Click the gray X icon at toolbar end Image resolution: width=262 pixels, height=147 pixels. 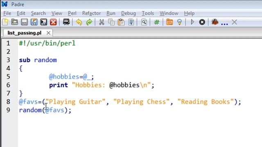[x=234, y=22]
